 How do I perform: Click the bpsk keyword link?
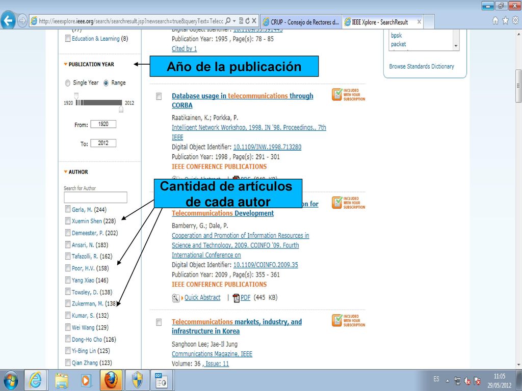click(396, 36)
